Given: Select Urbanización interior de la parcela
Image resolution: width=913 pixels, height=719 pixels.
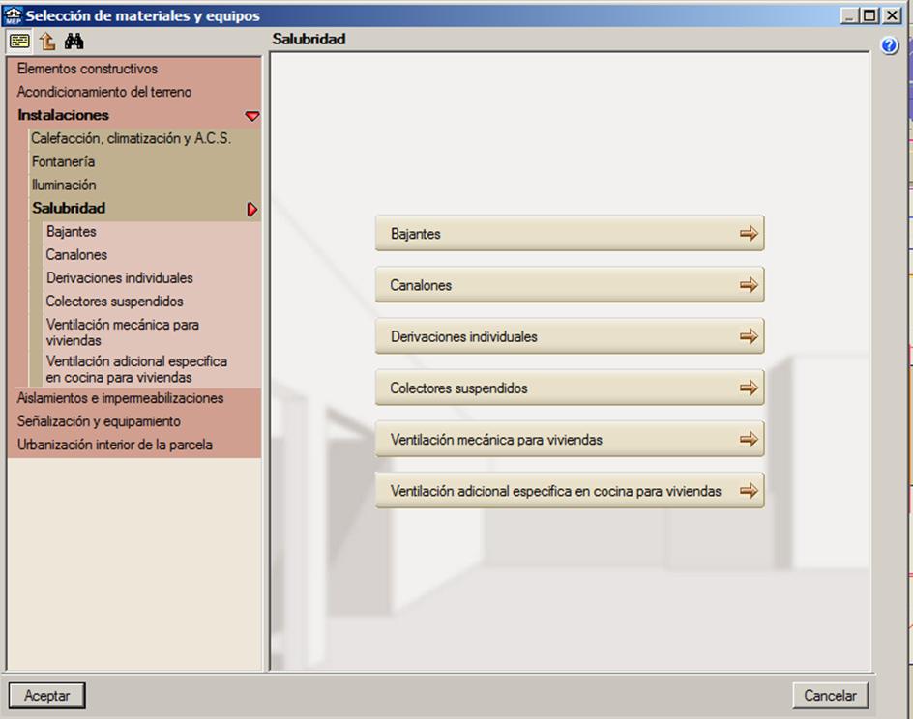Looking at the screenshot, I should pos(114,445).
